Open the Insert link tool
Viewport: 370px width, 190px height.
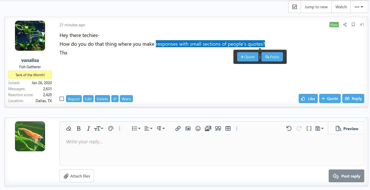coord(178,129)
